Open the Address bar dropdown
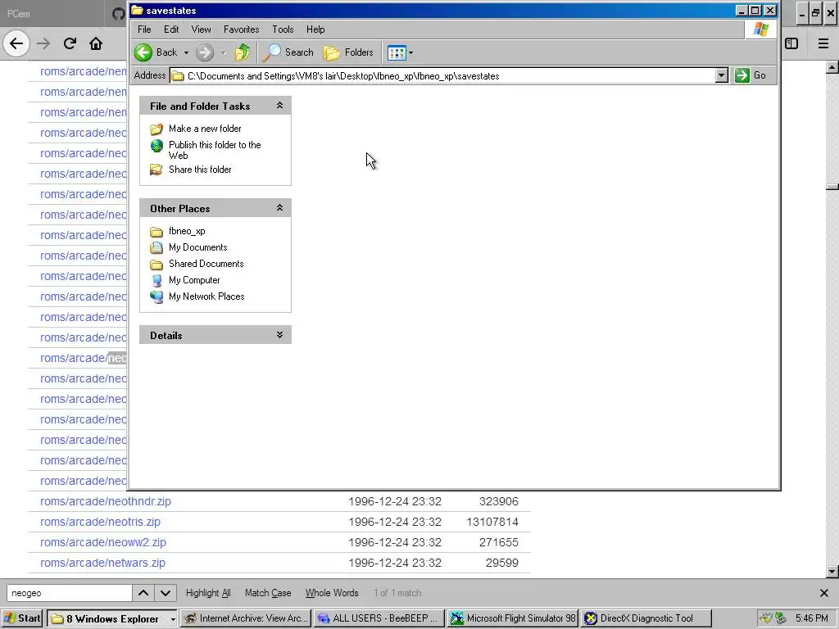The width and height of the screenshot is (839, 629). [721, 75]
